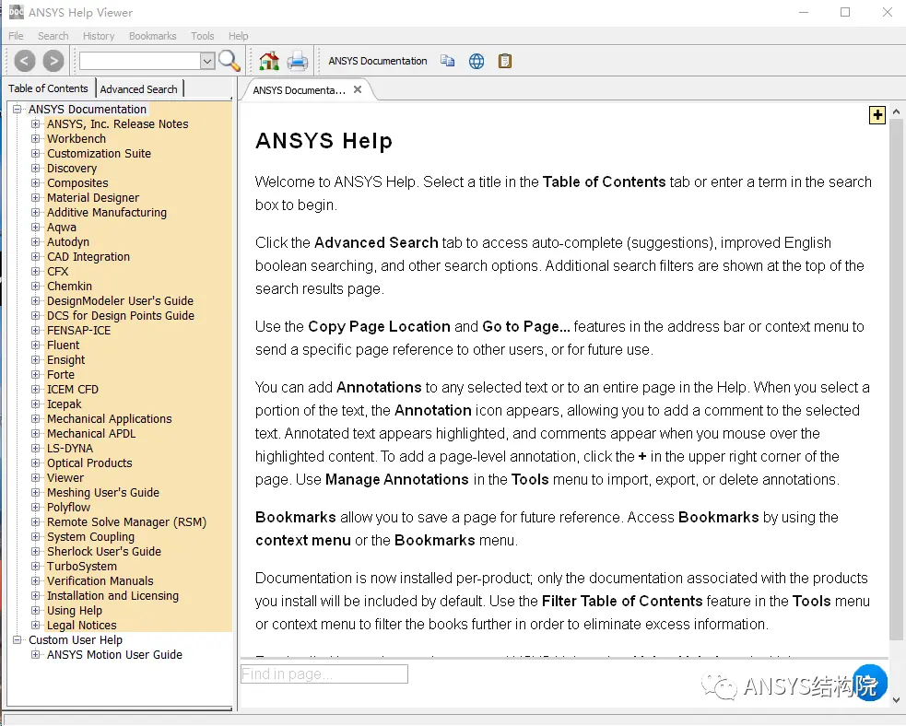The height and width of the screenshot is (726, 906).
Task: Click the Back navigation arrow button
Action: pos(24,61)
